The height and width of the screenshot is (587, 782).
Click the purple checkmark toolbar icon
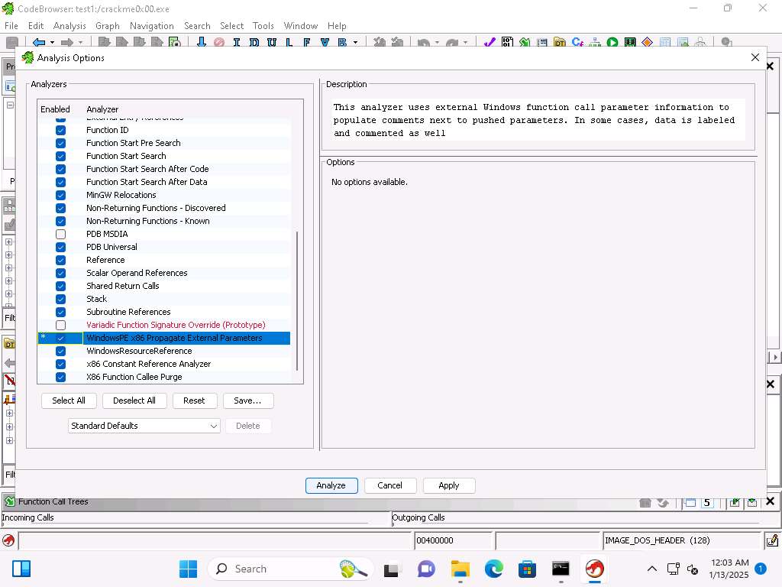489,43
